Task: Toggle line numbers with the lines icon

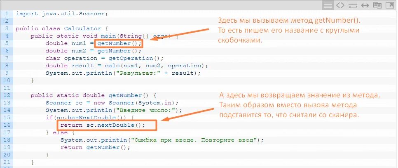Action: (x=328, y=5)
